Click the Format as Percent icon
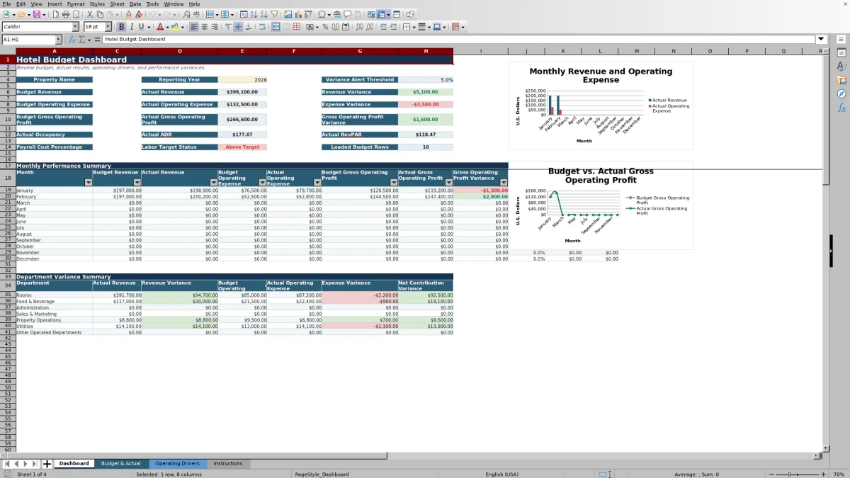 click(x=325, y=27)
